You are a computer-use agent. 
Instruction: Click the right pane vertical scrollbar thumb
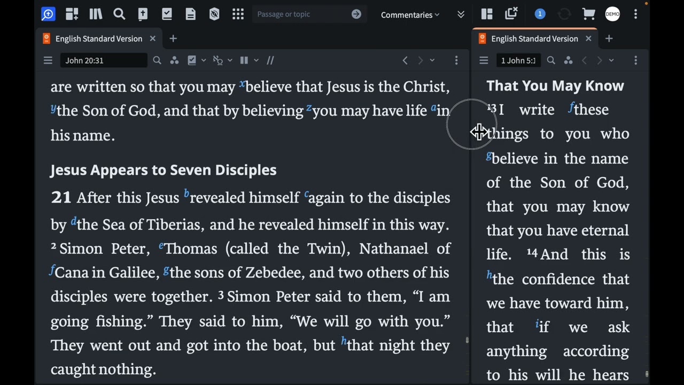pyautogui.click(x=647, y=374)
